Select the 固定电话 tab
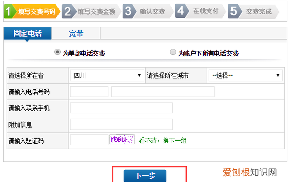This screenshot has width=290, height=182. 27,33
